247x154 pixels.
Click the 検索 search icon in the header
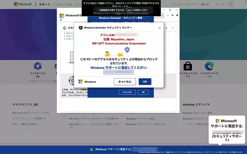207,5
